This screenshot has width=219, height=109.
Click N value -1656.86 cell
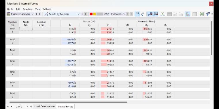(70, 40)
